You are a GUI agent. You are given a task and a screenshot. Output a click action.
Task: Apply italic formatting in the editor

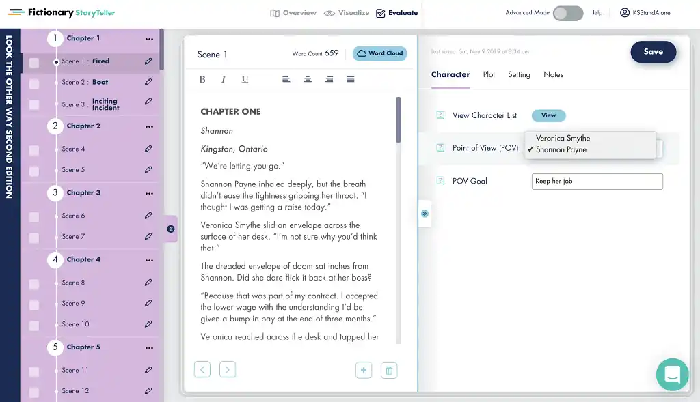click(x=224, y=80)
